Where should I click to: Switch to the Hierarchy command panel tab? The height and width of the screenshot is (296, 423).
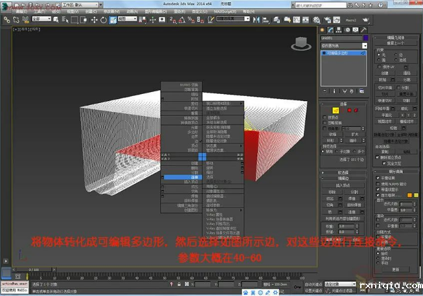pyautogui.click(x=339, y=30)
